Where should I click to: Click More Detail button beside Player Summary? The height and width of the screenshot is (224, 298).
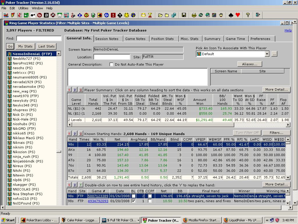(276, 90)
